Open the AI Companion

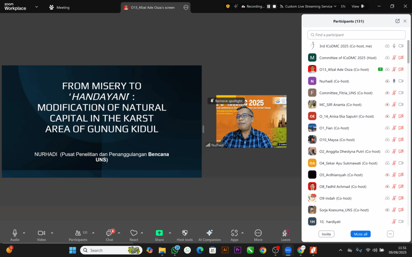point(209,233)
